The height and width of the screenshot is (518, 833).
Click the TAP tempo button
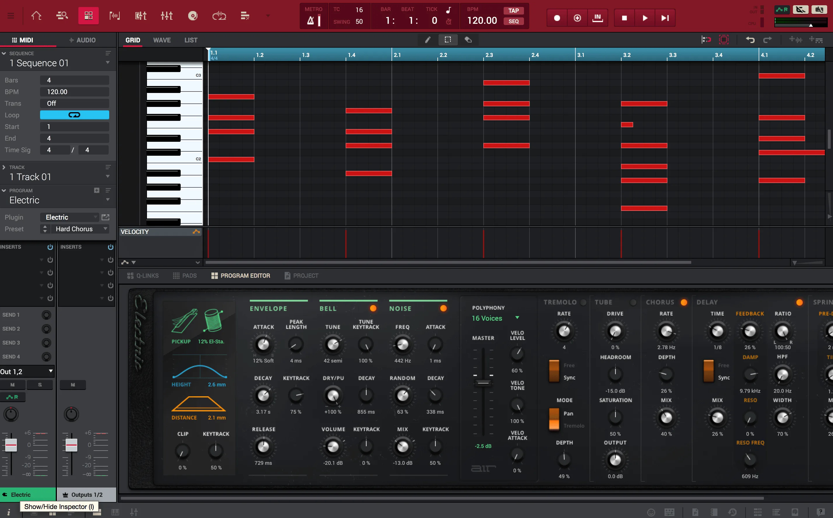513,11
